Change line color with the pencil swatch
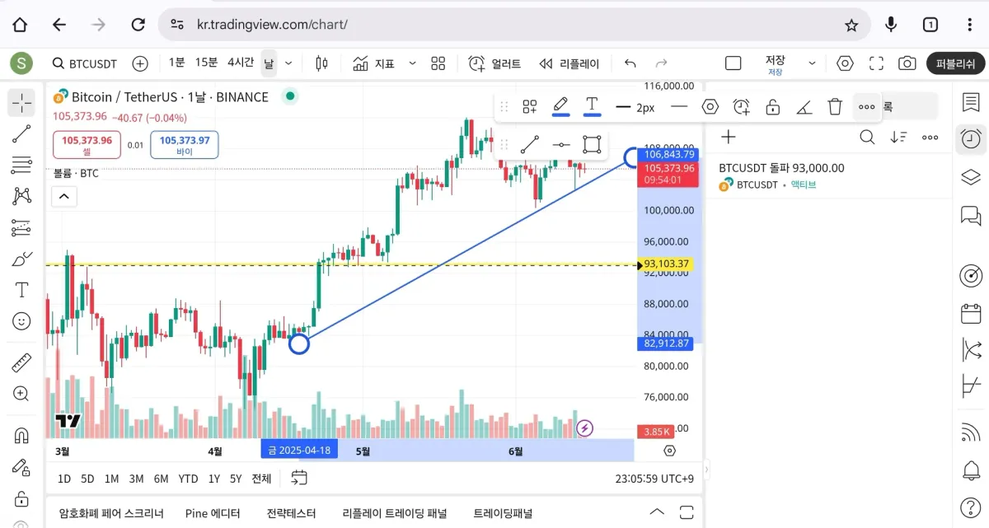 click(560, 106)
